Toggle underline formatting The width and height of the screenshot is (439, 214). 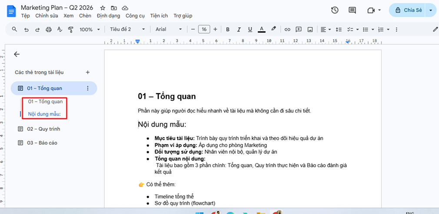[x=250, y=29]
